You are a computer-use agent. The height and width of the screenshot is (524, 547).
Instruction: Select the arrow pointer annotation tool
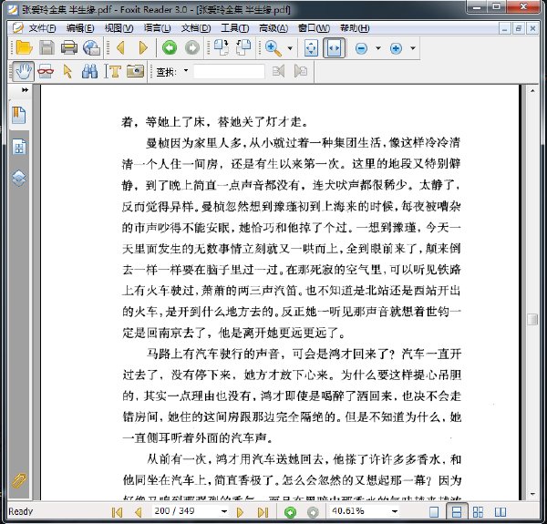[67, 71]
